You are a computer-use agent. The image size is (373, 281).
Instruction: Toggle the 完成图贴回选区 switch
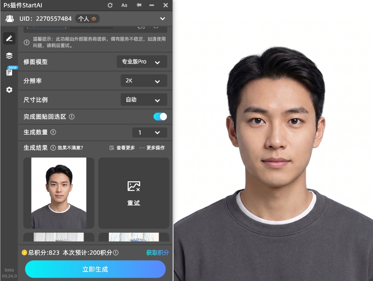pos(159,116)
